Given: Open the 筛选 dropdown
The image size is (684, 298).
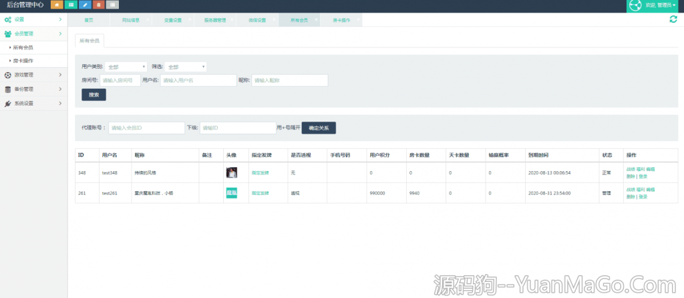Looking at the screenshot, I should pyautogui.click(x=186, y=67).
